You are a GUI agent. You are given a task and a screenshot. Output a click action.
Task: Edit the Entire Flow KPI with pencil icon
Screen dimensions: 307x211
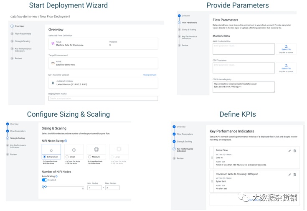tap(289, 151)
